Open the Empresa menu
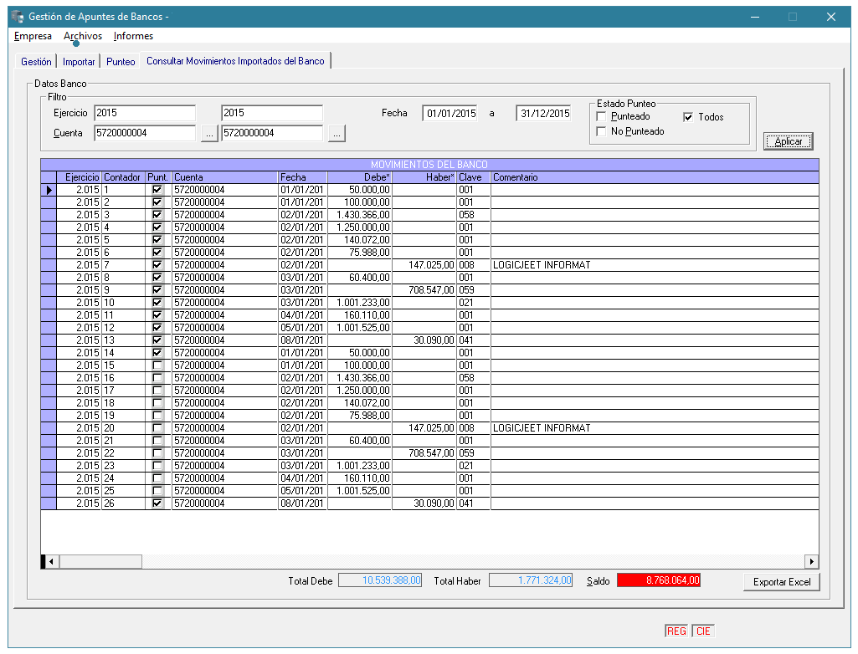This screenshot has height=654, width=858. click(33, 36)
